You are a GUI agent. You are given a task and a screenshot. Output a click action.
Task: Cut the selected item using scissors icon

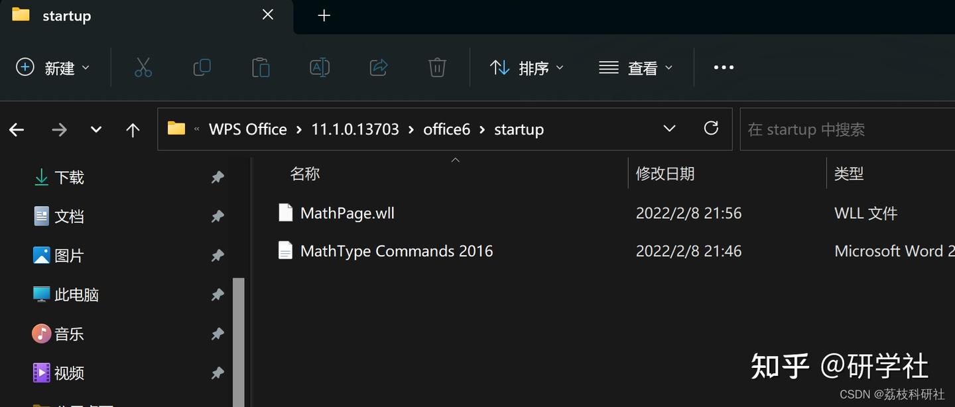[143, 67]
